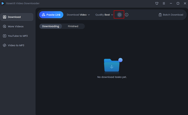
Task: Expand the Download Video format dropdown
Action: point(78,15)
